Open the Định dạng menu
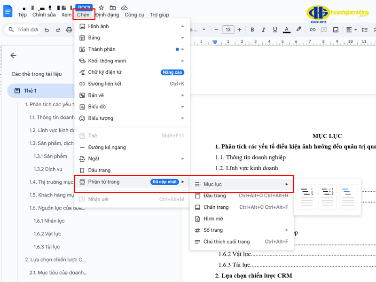This screenshot has width=376, height=282. point(107,15)
